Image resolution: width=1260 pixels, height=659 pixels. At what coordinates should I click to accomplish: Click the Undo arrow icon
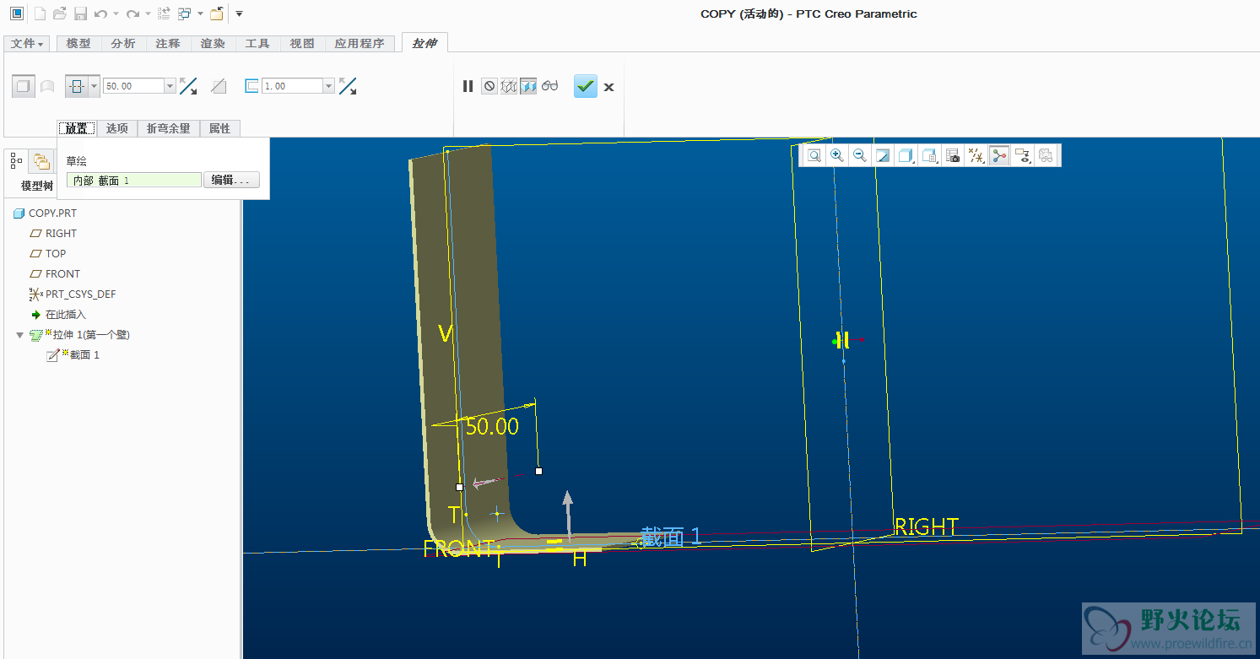click(101, 14)
